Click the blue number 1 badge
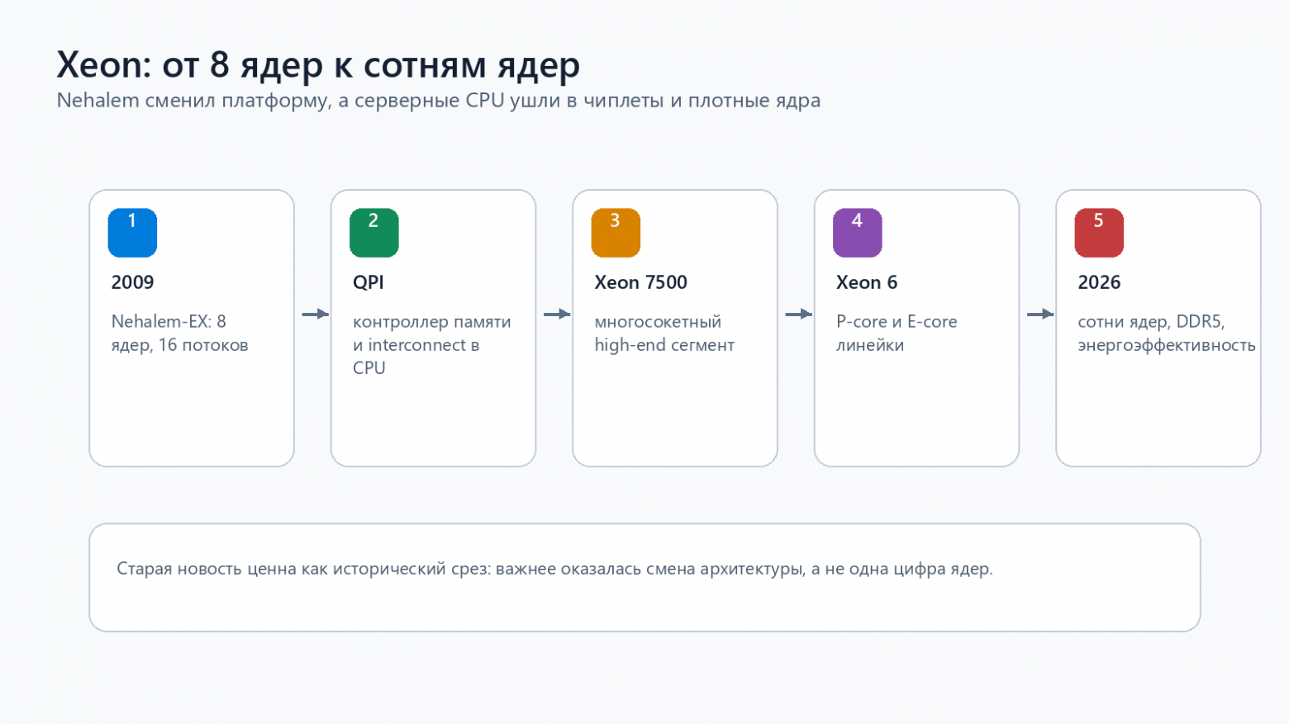This screenshot has width=1289, height=724. [x=132, y=233]
